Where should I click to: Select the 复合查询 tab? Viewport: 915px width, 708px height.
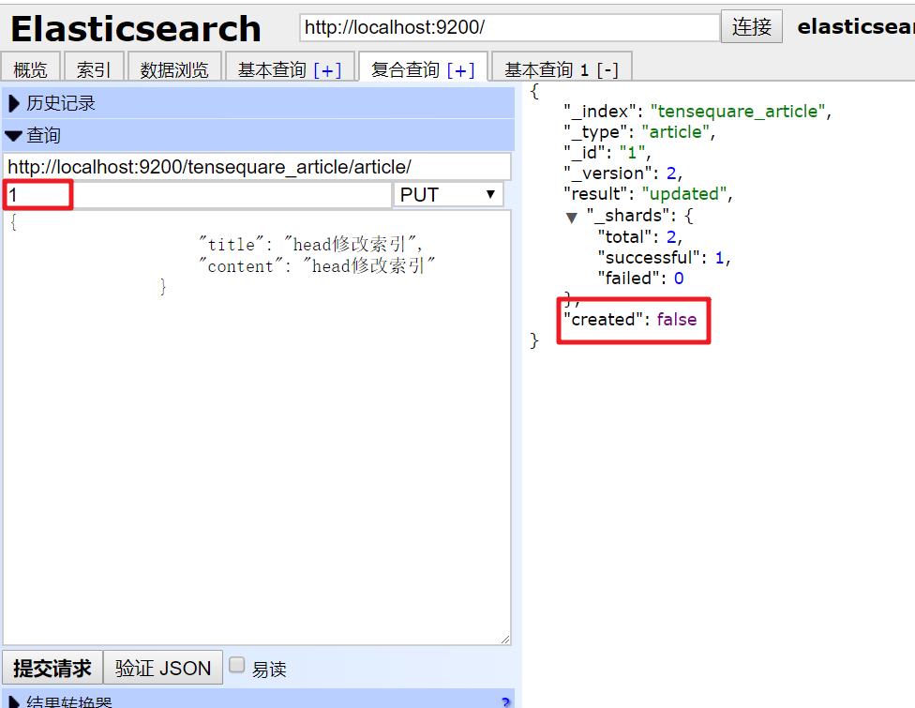coord(405,69)
